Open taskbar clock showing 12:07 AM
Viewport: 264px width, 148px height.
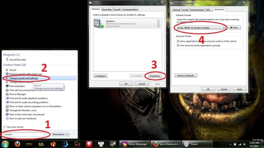point(254,144)
